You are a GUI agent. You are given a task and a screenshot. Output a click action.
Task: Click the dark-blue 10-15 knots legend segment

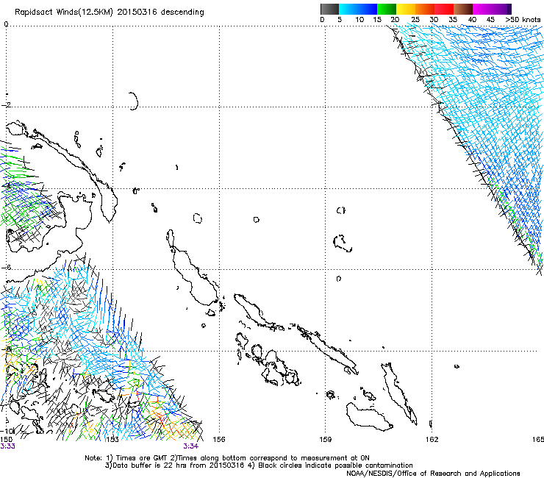point(368,9)
